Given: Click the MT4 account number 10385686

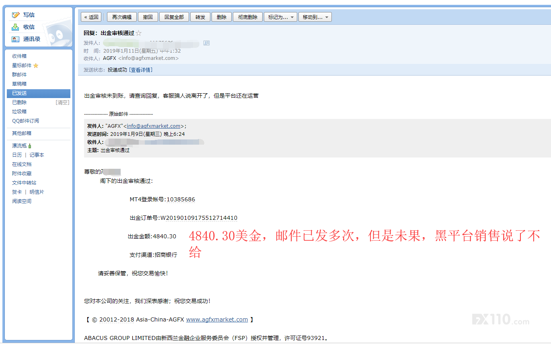Looking at the screenshot, I should [x=181, y=199].
